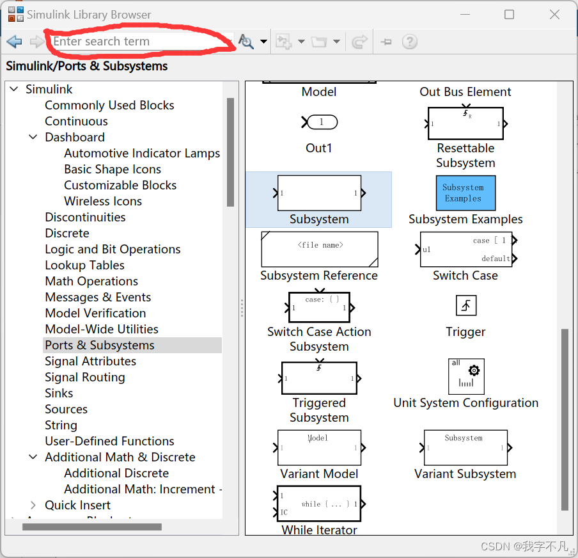Select the String library
Screen dimensions: 578x558
[x=61, y=425]
